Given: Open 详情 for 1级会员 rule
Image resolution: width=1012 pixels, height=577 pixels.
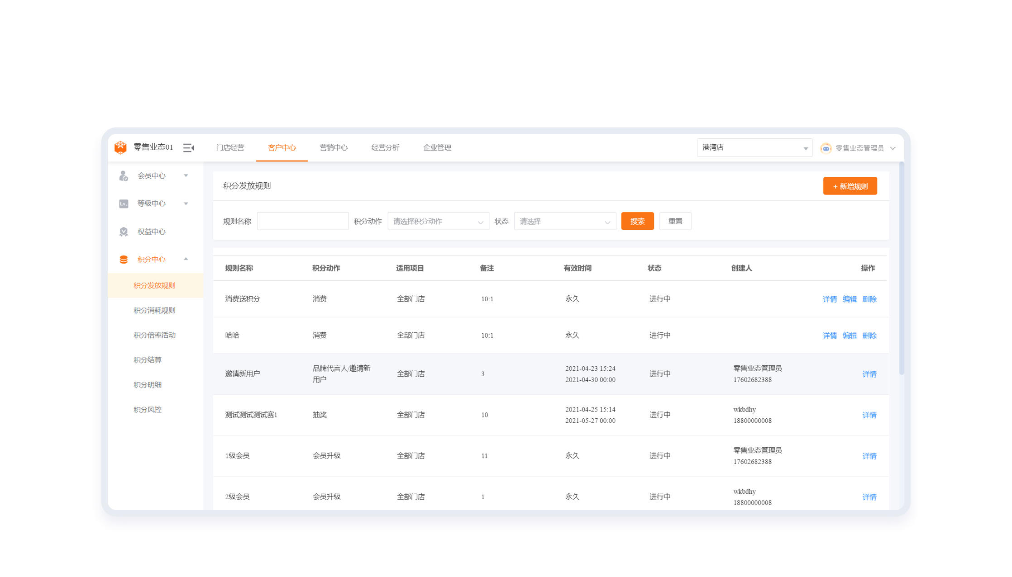Looking at the screenshot, I should pyautogui.click(x=869, y=456).
